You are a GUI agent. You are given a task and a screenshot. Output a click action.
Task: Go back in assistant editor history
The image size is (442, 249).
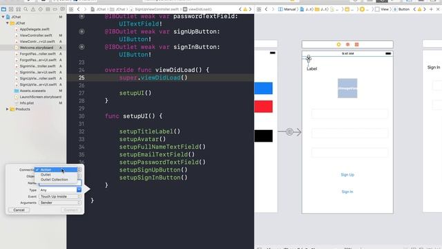[x=266, y=9]
